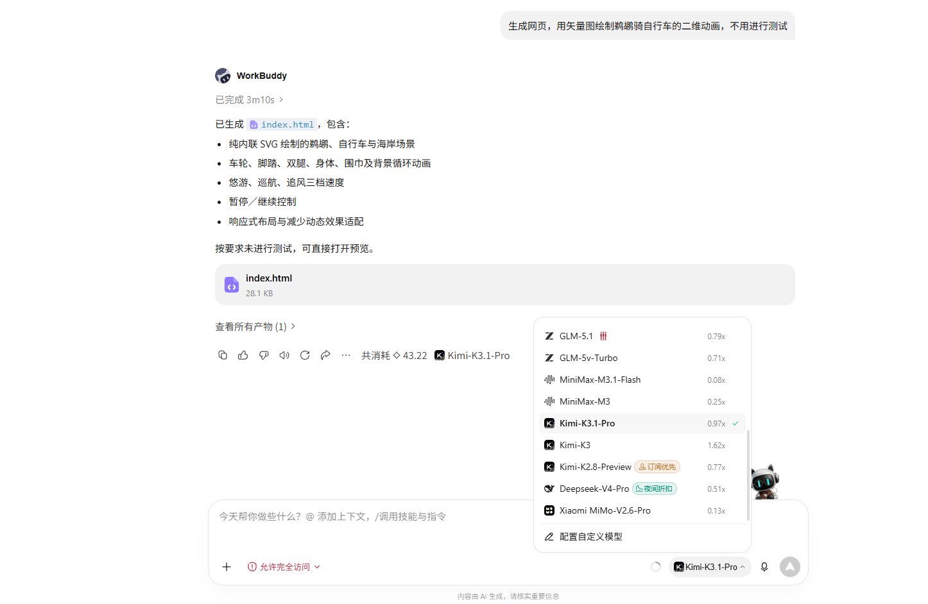
Task: Click the 夜间折扣 badge
Action: (x=655, y=489)
